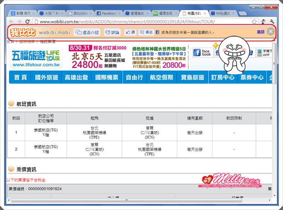
Task: Open the 評論 comments button
Action: tap(112, 32)
